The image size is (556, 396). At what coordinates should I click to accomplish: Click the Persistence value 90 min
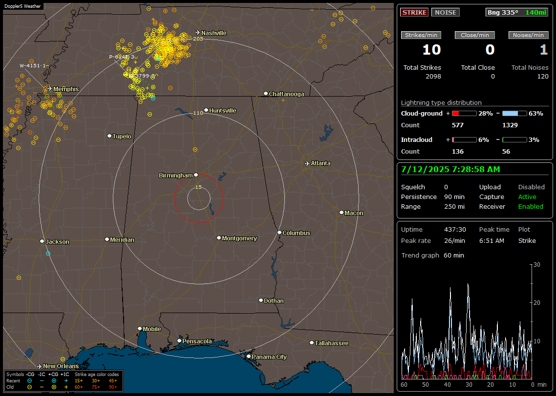454,197
